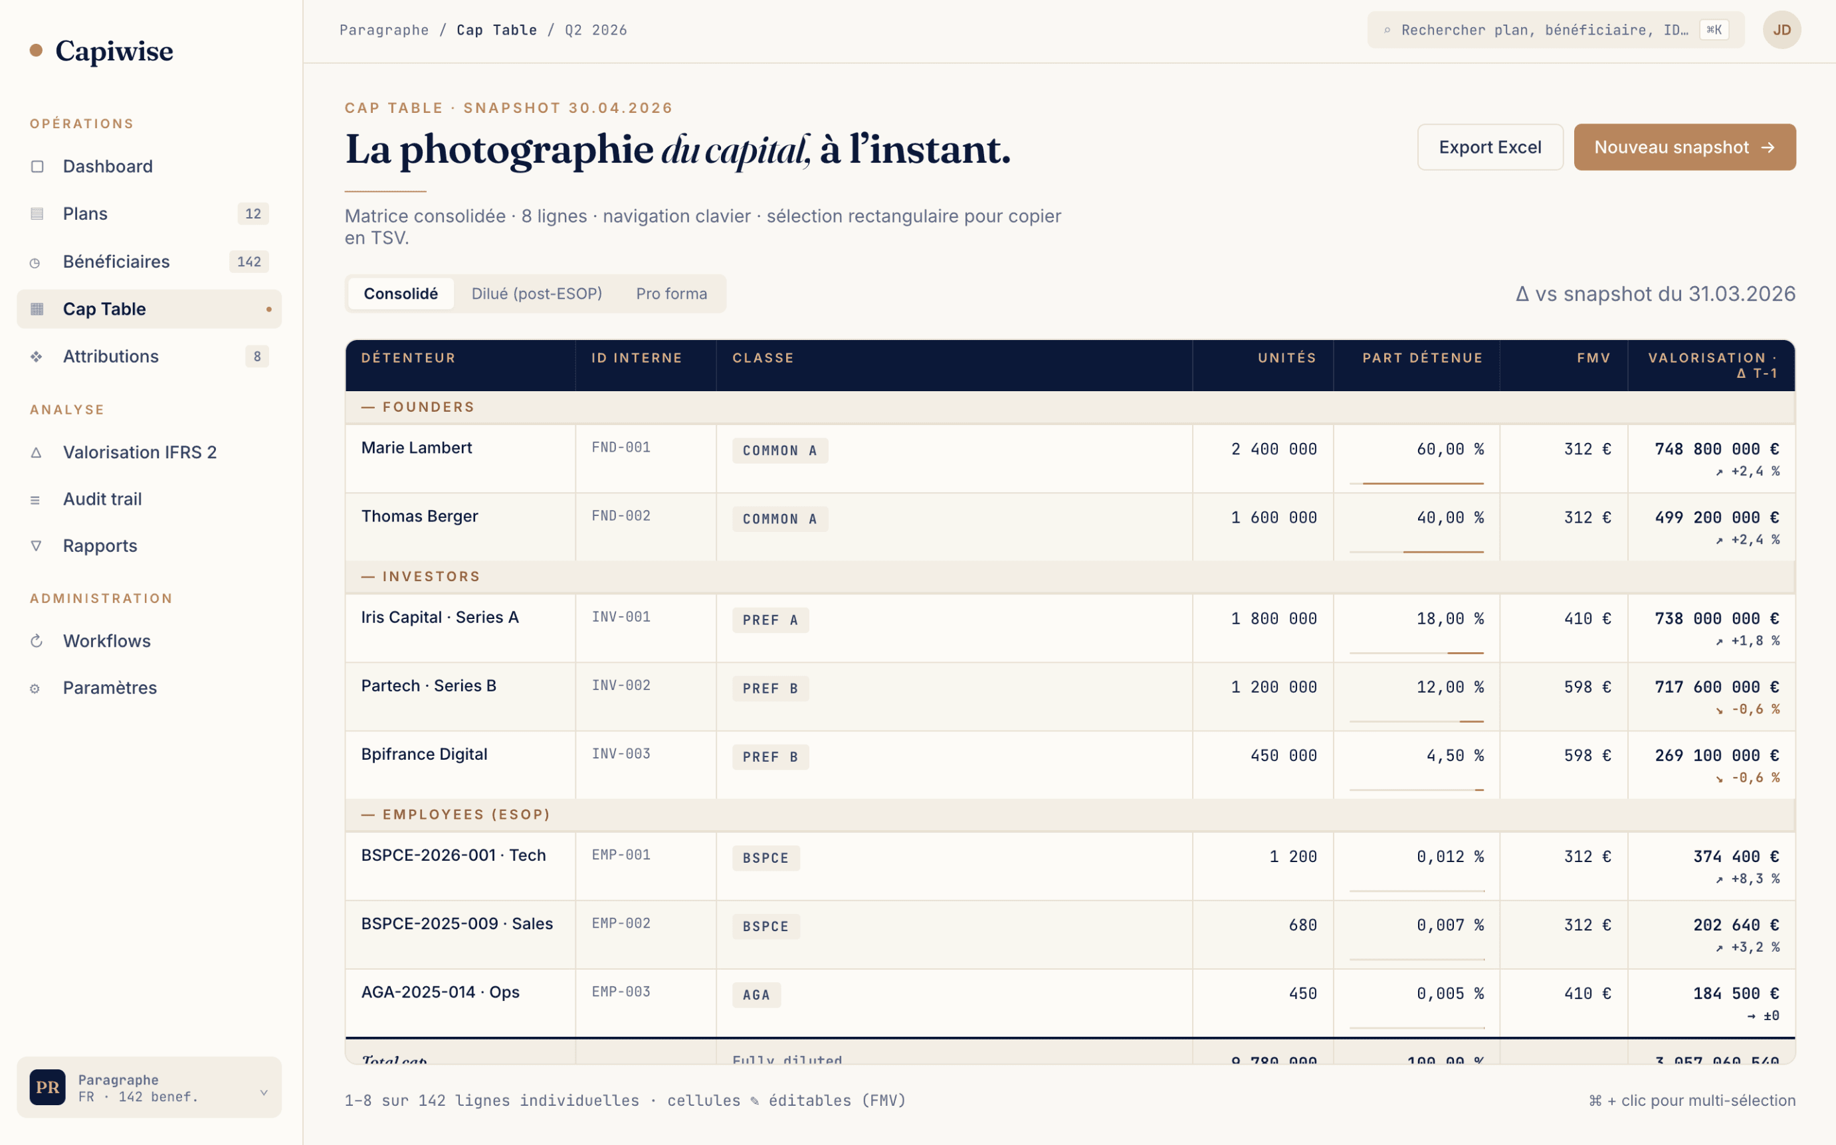Click the PR organization logo badge
The image size is (1836, 1145).
click(47, 1087)
